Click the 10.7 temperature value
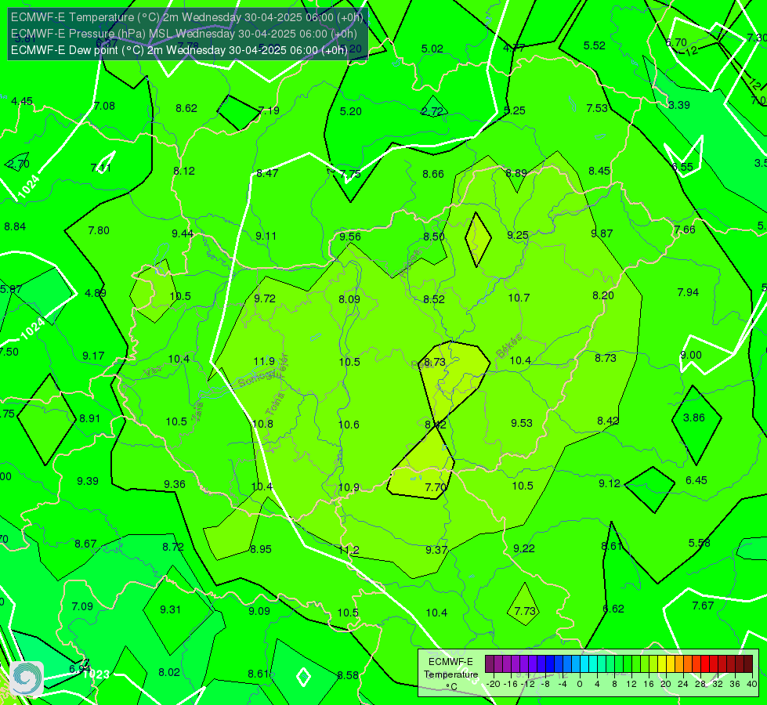Viewport: 767px width, 705px height. pos(519,298)
